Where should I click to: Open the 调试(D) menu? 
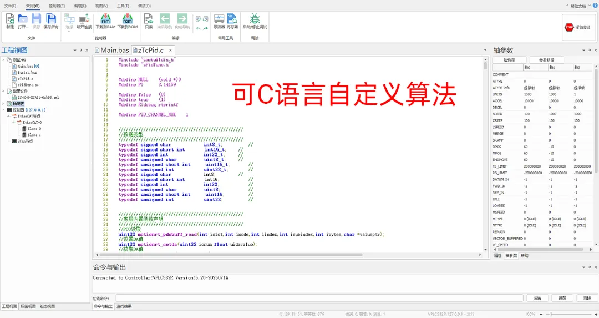coord(144,6)
